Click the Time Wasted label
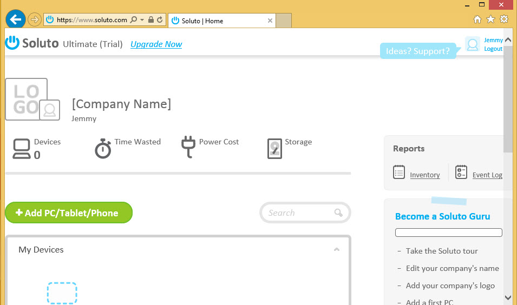This screenshot has width=517, height=305. coord(138,142)
